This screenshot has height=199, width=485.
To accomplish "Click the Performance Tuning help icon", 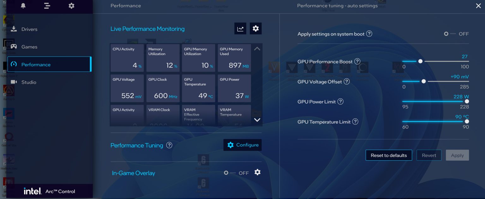I will point(169,145).
